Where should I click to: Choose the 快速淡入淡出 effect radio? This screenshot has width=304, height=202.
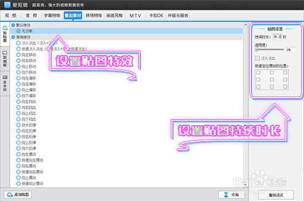[18, 49]
